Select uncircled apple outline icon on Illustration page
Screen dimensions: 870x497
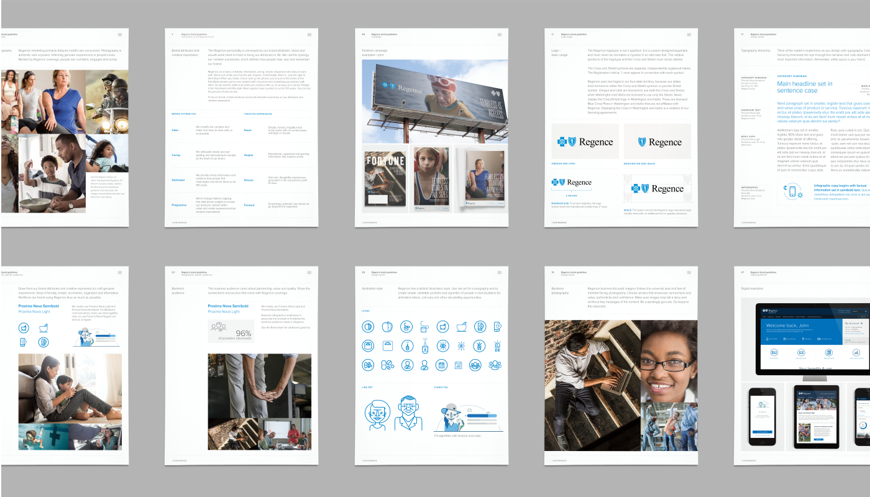tap(387, 327)
